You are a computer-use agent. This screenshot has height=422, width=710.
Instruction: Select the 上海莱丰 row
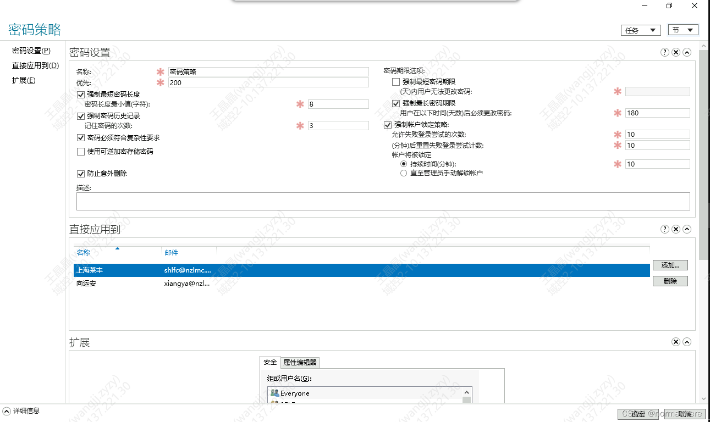[361, 270]
